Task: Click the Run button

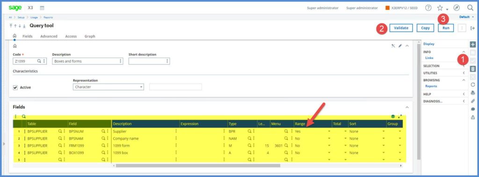Action: 446,28
